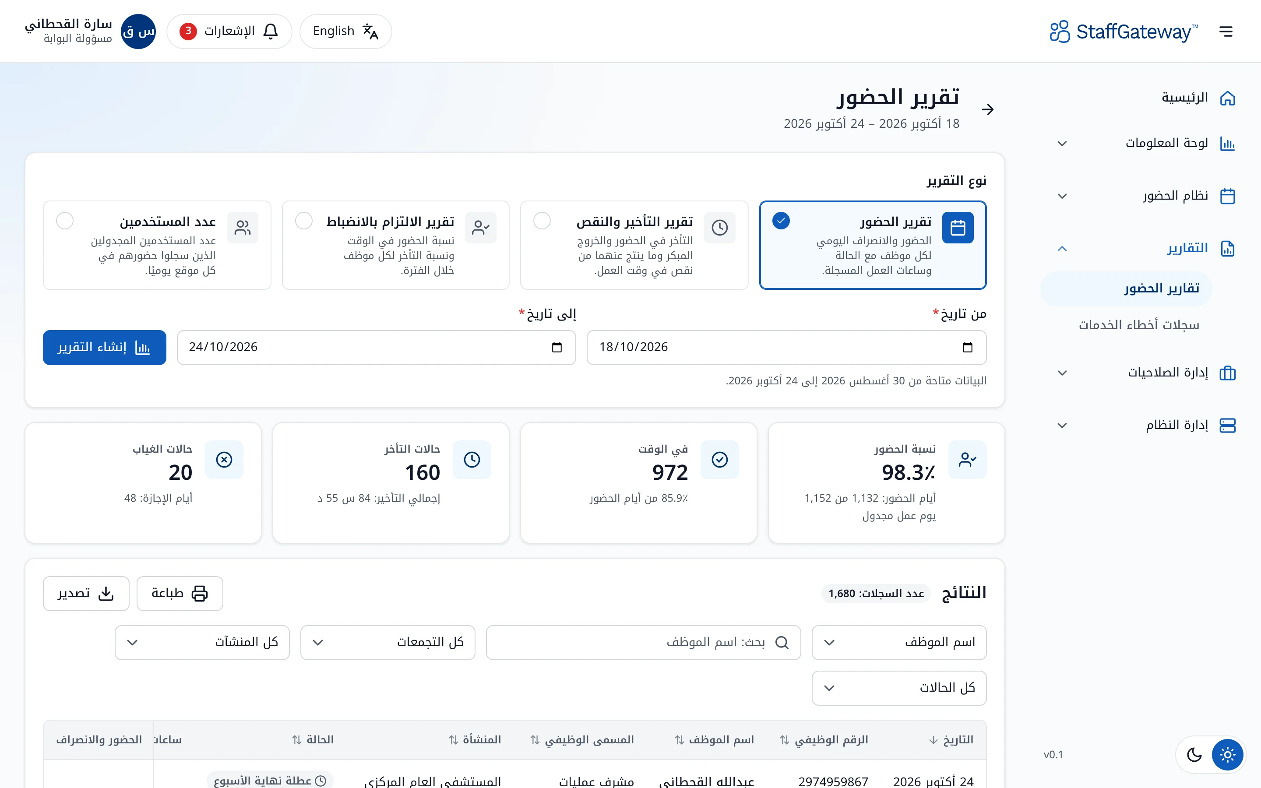
Task: Switch language with English button
Action: pyautogui.click(x=345, y=31)
